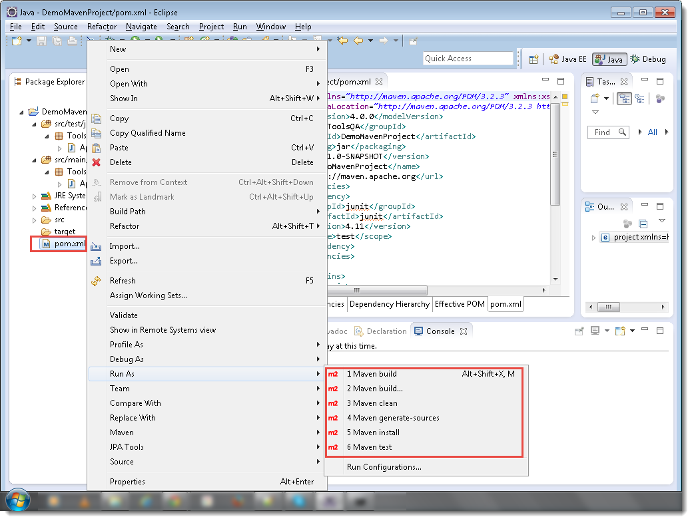
Task: Open the File menu
Action: [x=16, y=27]
